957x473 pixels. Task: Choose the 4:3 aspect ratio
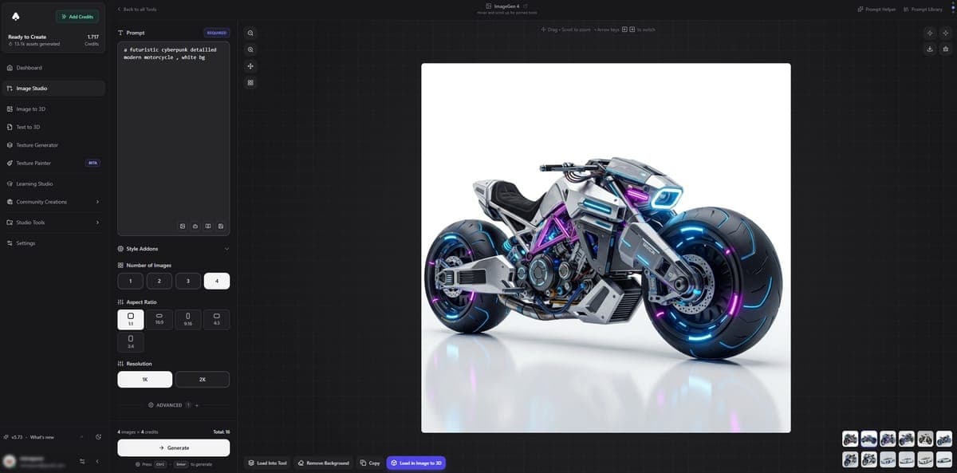(217, 319)
